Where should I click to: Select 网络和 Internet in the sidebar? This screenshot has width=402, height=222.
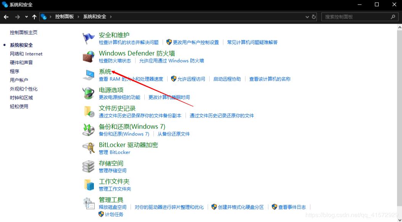pyautogui.click(x=26, y=54)
